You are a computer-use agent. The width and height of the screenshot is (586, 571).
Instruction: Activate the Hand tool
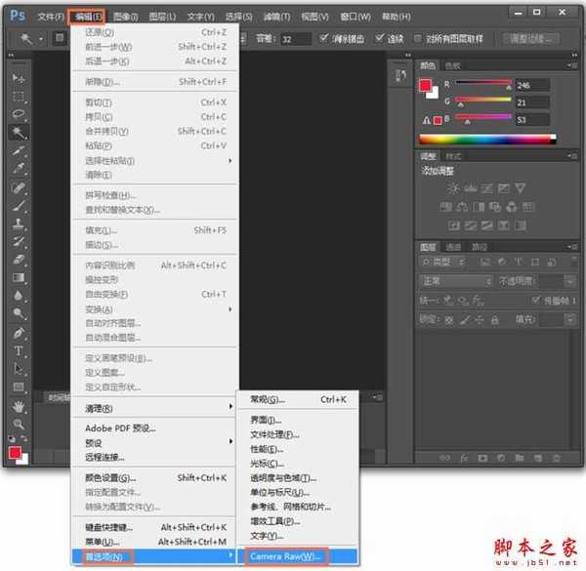[19, 405]
